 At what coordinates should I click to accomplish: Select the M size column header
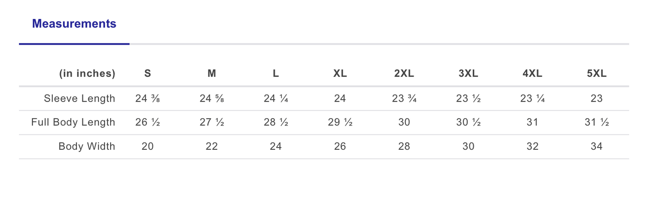(212, 74)
